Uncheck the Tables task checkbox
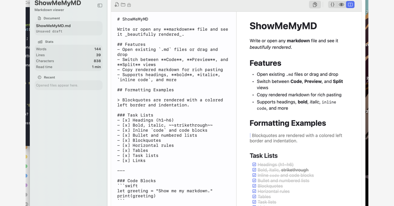This screenshot has height=206, width=394. pyautogui.click(x=254, y=197)
